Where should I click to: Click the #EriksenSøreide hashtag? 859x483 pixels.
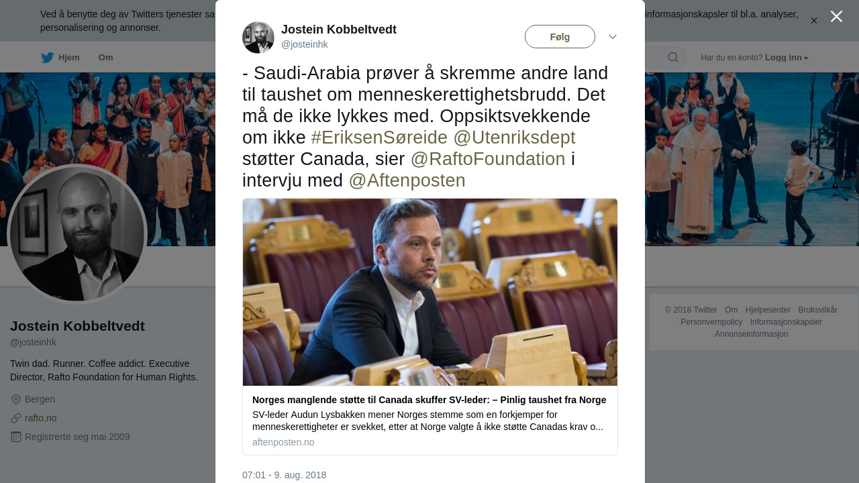pyautogui.click(x=379, y=138)
